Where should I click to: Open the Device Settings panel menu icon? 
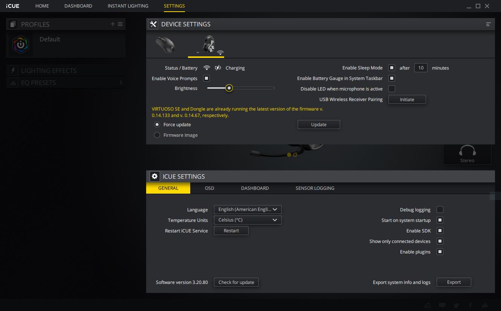pos(488,24)
